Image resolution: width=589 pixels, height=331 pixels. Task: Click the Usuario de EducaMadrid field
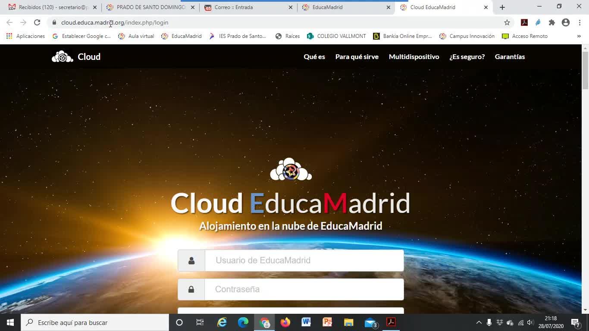304,260
